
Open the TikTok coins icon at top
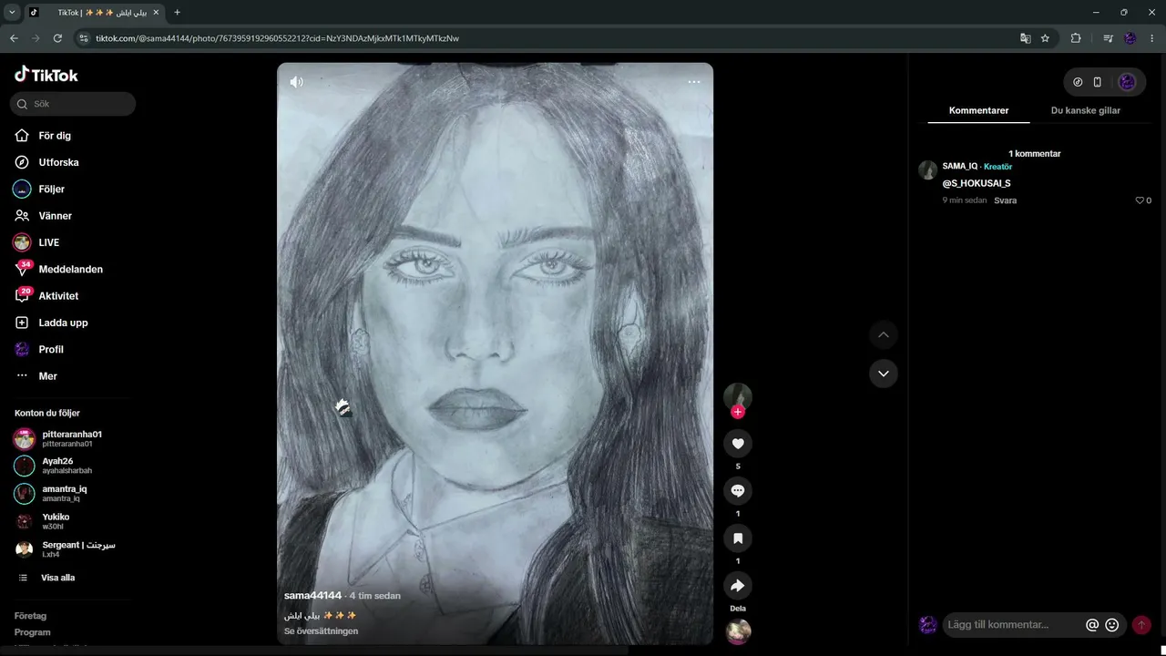click(x=1078, y=82)
